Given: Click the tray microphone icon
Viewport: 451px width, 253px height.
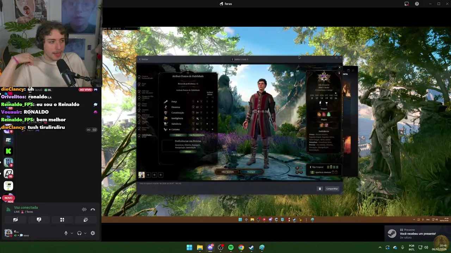Looking at the screenshot, I should [402, 247].
